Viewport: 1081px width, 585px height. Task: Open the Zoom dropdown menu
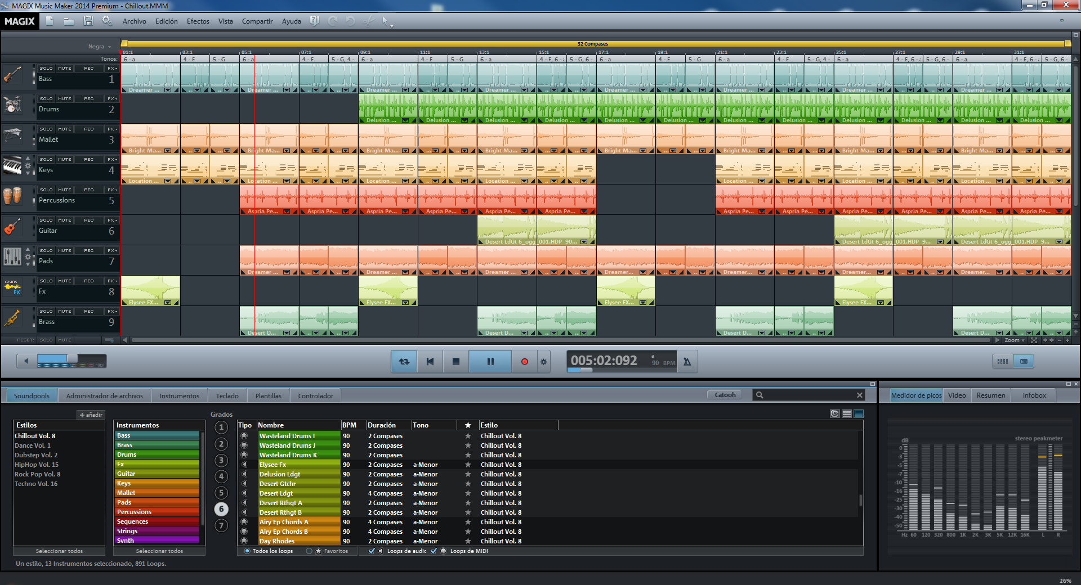(1015, 340)
